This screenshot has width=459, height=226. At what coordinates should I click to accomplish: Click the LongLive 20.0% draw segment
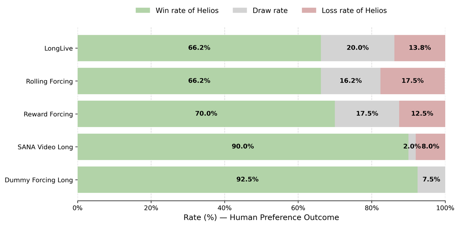coord(358,48)
